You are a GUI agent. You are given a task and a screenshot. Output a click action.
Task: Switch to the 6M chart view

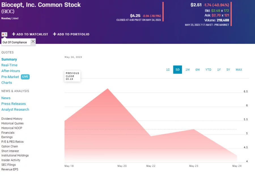[x=197, y=70]
